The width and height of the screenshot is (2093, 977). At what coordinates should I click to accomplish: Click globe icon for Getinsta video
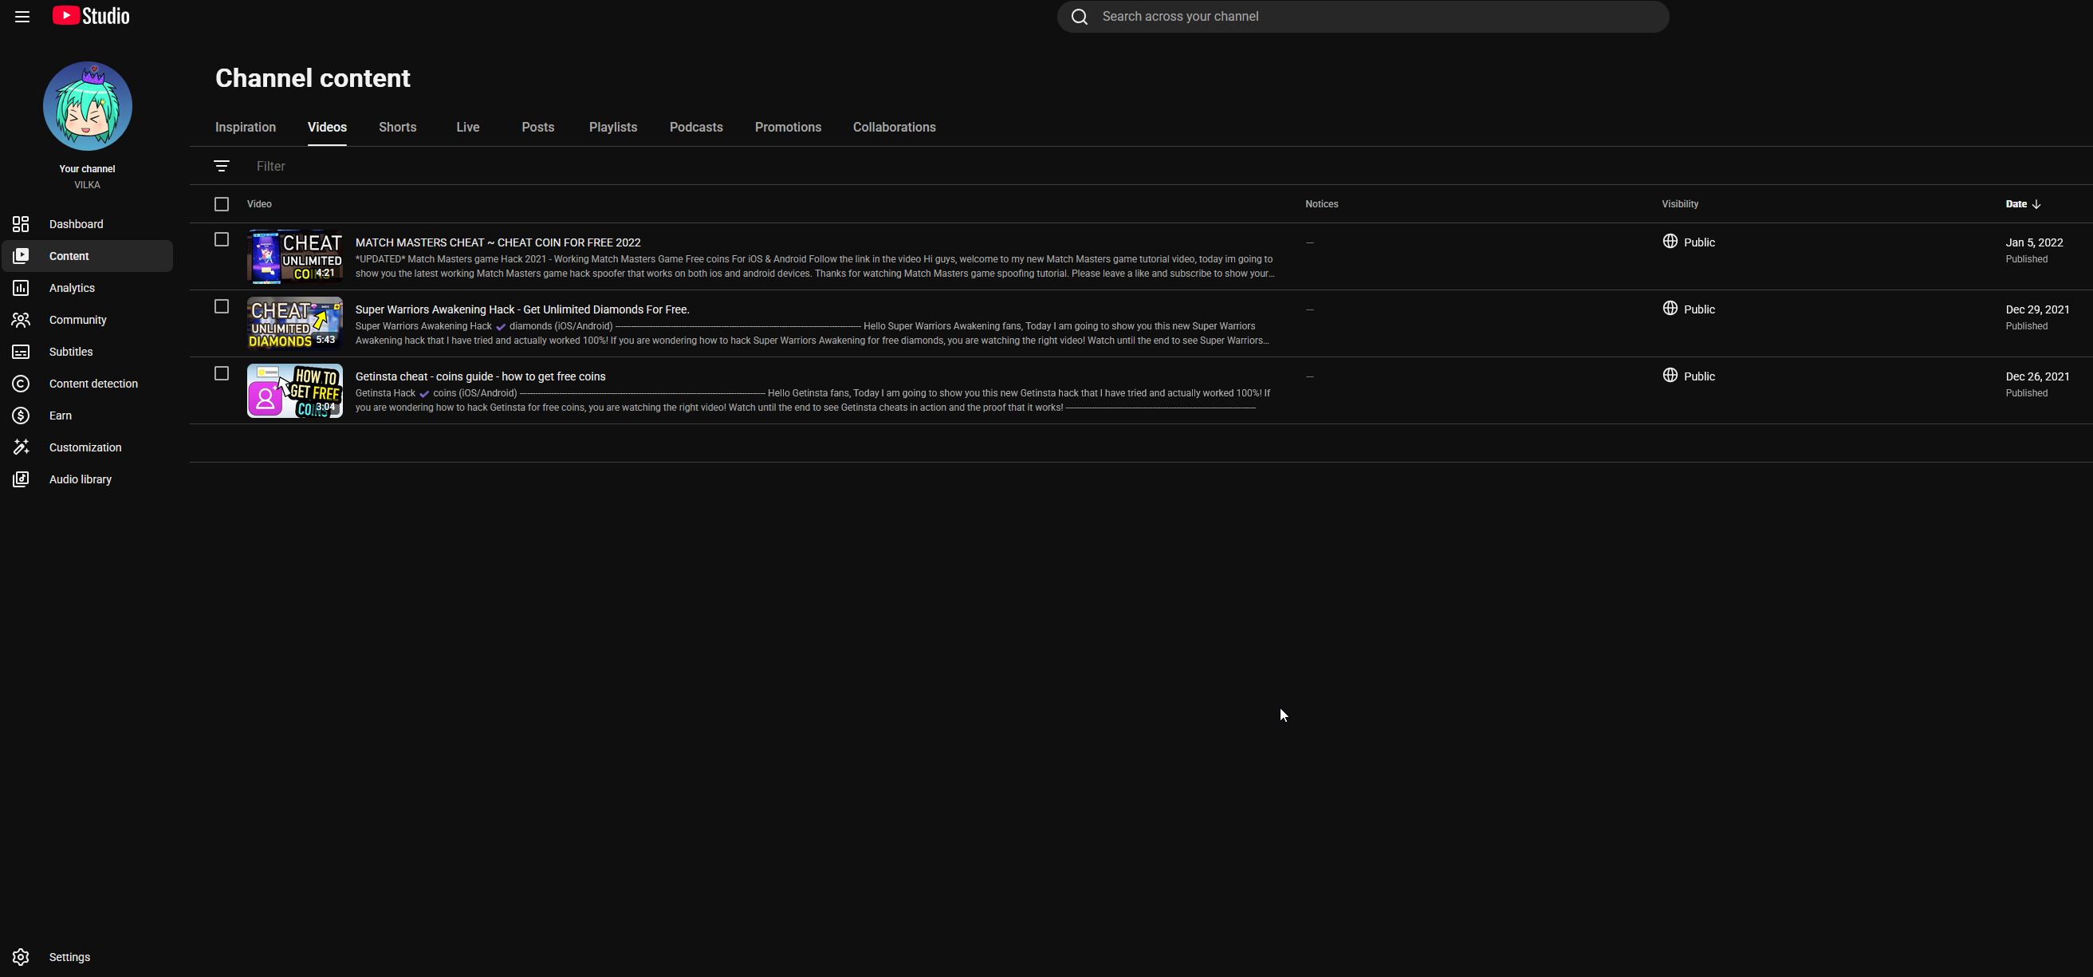tap(1670, 375)
